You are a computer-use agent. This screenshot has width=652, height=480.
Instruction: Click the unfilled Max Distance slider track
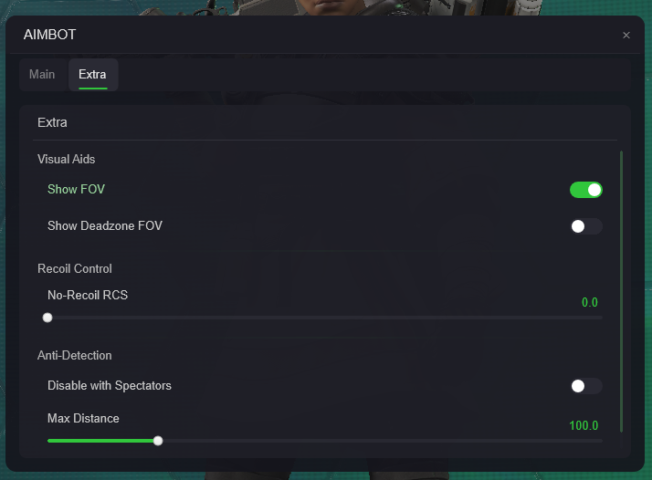pyautogui.click(x=383, y=441)
